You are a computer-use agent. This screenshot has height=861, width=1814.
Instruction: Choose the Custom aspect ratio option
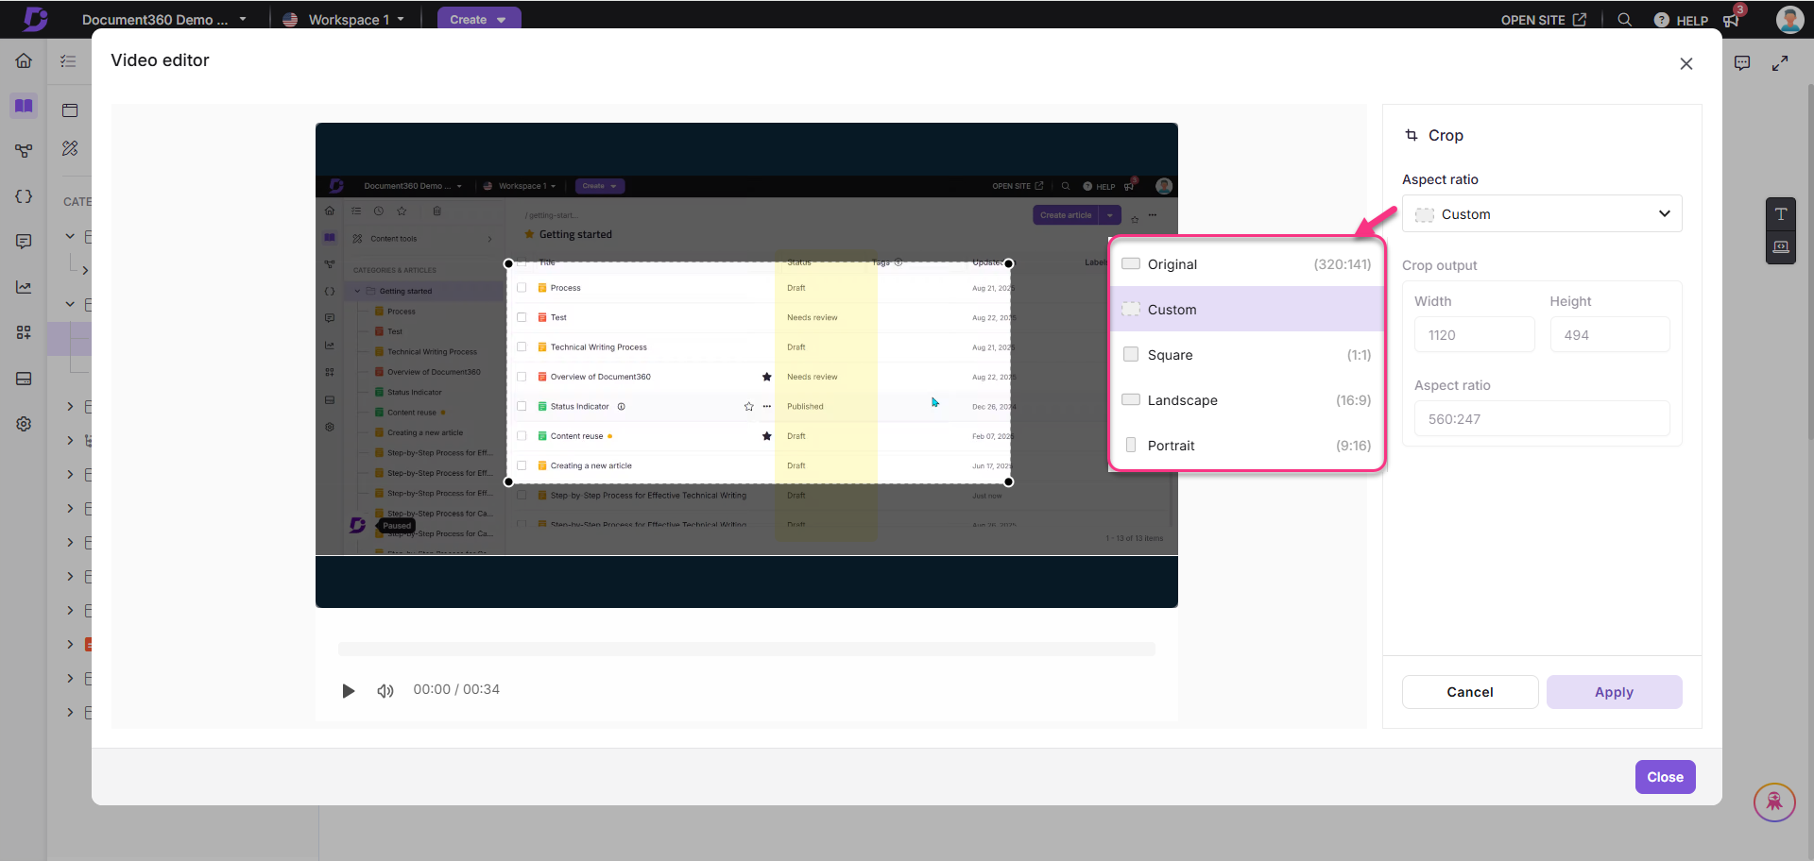coord(1247,310)
